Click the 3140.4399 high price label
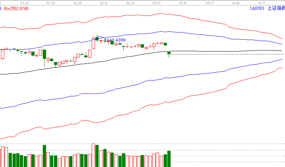The image size is (285, 167). coord(115,40)
